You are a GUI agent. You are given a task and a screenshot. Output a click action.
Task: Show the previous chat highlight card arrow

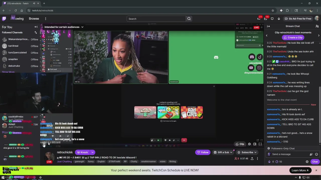[x=267, y=35]
